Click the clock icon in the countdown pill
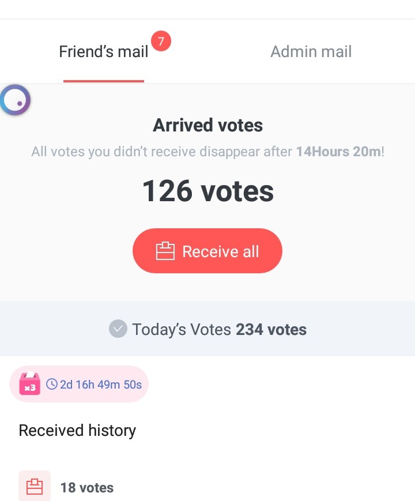The height and width of the screenshot is (501, 415). (x=52, y=384)
